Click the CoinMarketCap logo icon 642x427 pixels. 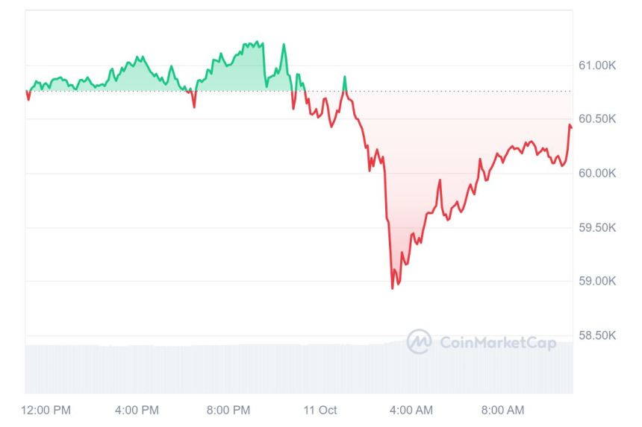[419, 342]
